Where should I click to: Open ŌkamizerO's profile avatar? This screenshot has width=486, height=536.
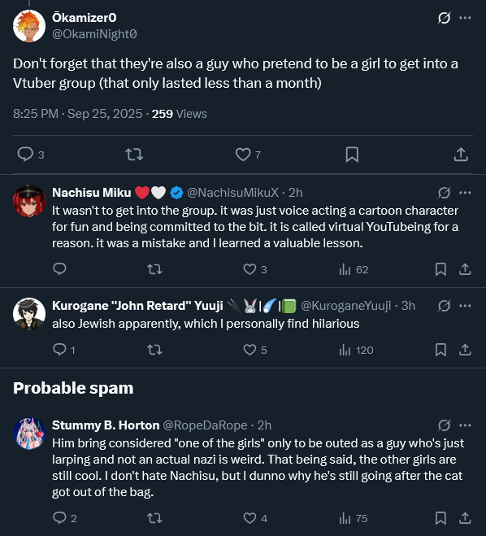point(29,26)
